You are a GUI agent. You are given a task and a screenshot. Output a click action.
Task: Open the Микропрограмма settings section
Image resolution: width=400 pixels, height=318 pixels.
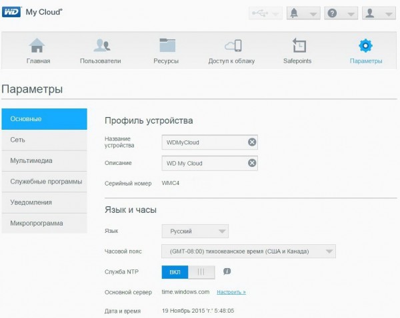tap(45, 224)
